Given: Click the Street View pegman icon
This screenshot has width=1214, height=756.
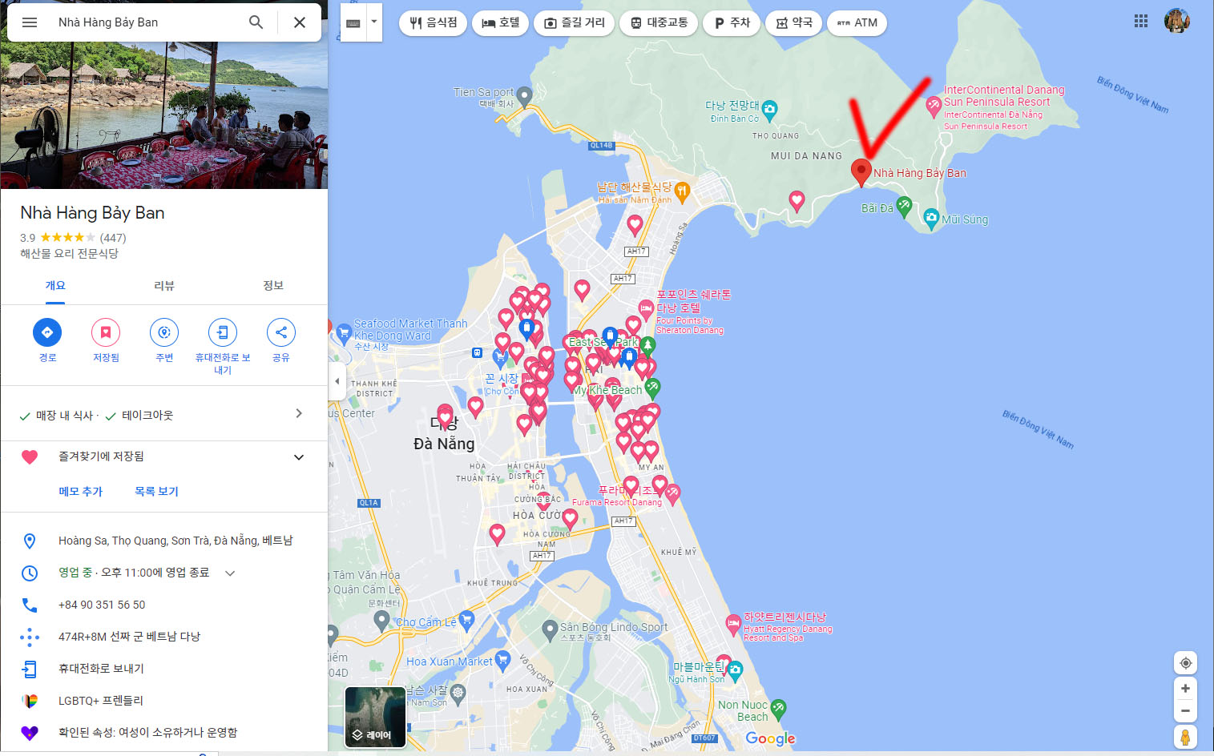Looking at the screenshot, I should [1185, 737].
